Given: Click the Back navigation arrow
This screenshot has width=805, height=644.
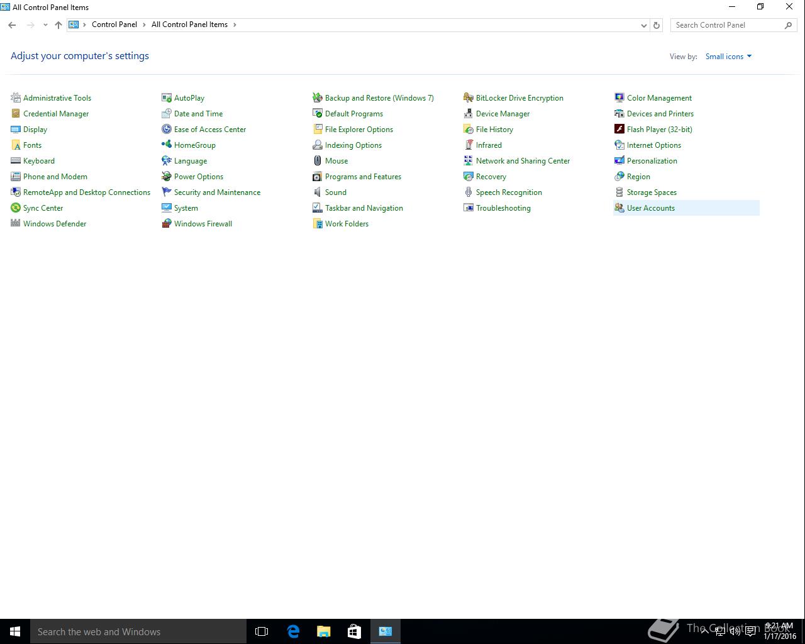Looking at the screenshot, I should [x=12, y=25].
